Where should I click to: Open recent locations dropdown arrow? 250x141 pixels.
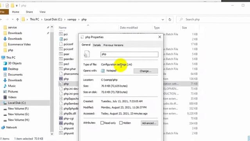pyautogui.click(x=12, y=19)
